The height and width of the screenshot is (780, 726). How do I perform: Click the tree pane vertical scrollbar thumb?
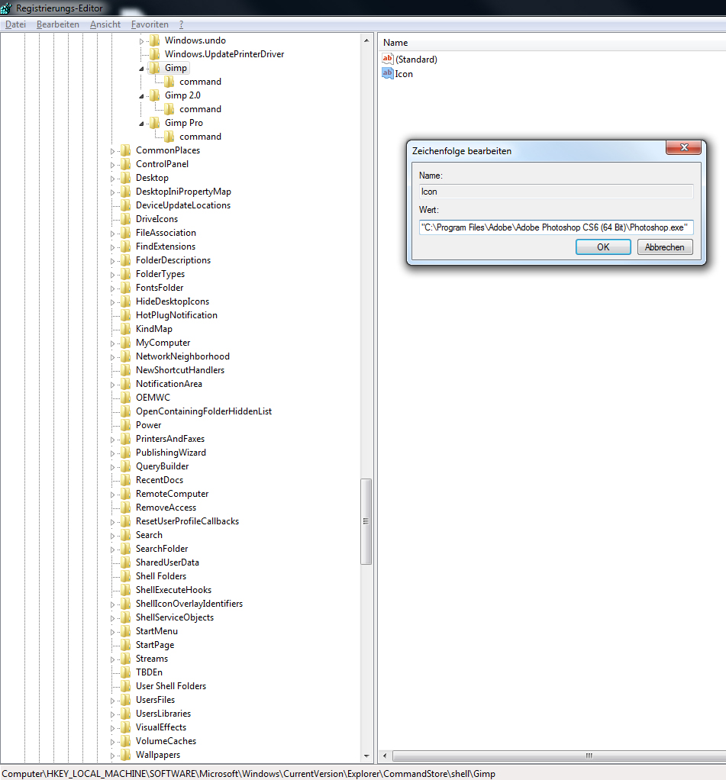pyautogui.click(x=366, y=521)
